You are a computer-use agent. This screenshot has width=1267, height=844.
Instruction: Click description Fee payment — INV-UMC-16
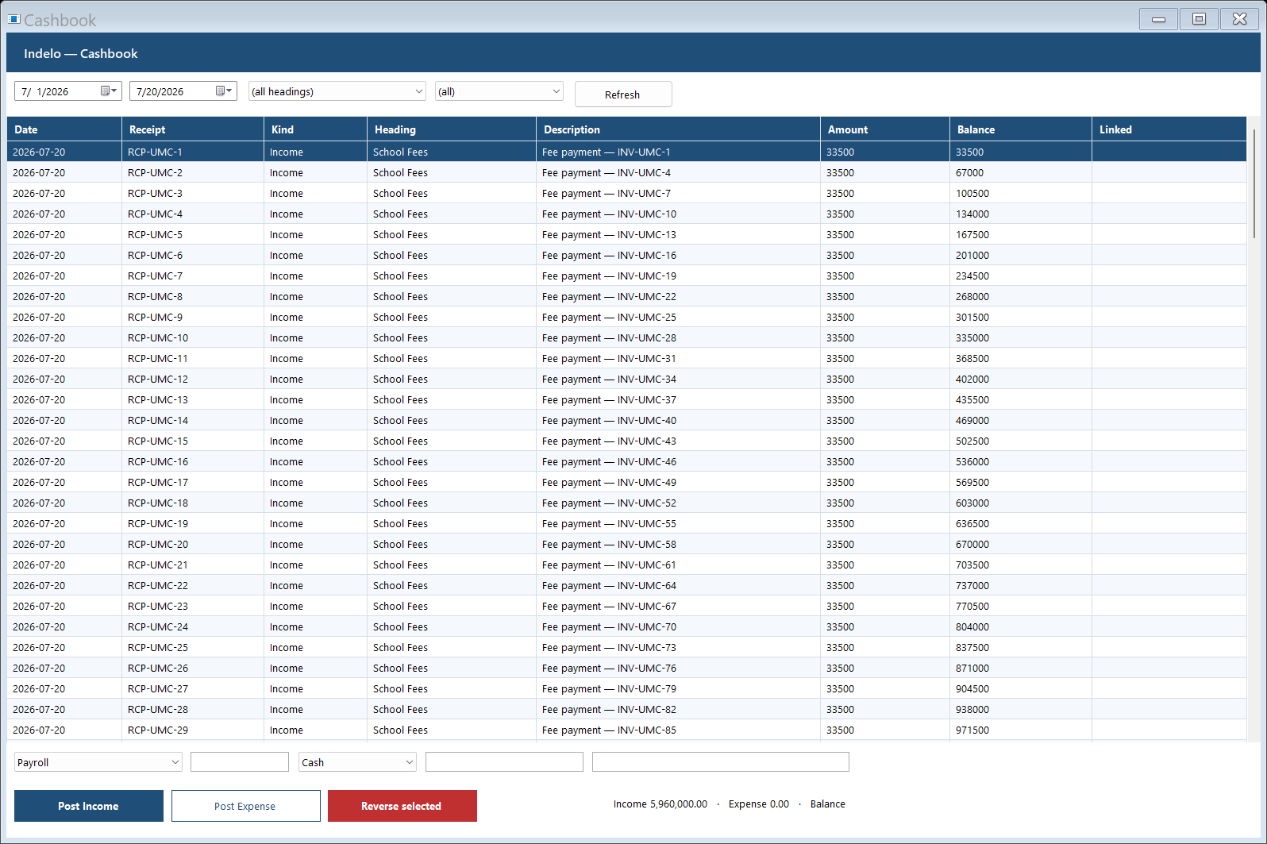click(x=610, y=255)
